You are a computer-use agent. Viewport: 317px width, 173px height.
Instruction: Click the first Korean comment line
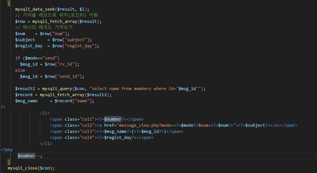(x=57, y=15)
